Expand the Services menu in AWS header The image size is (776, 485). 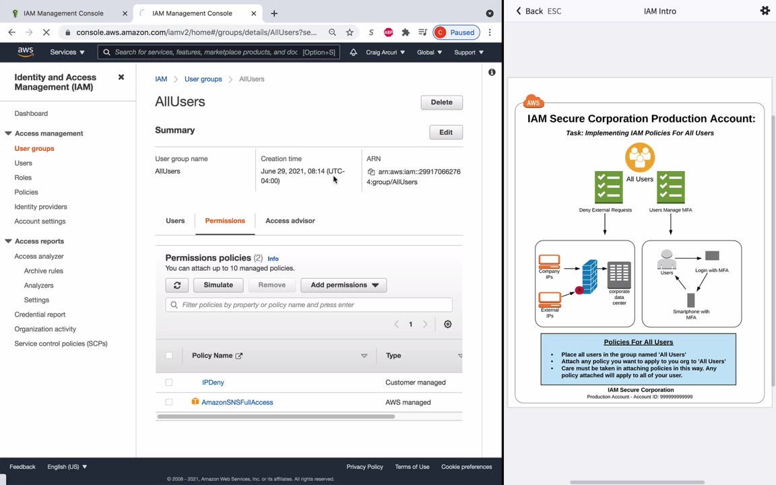[x=67, y=53]
